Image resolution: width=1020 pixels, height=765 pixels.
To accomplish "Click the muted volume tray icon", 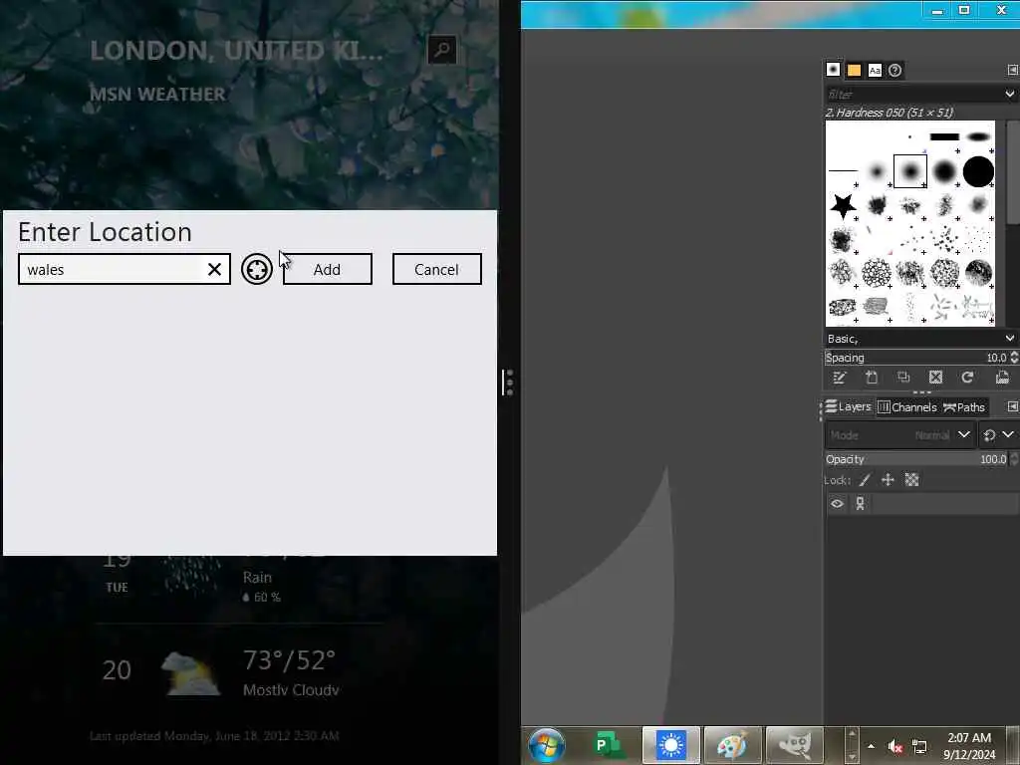I will 895,747.
